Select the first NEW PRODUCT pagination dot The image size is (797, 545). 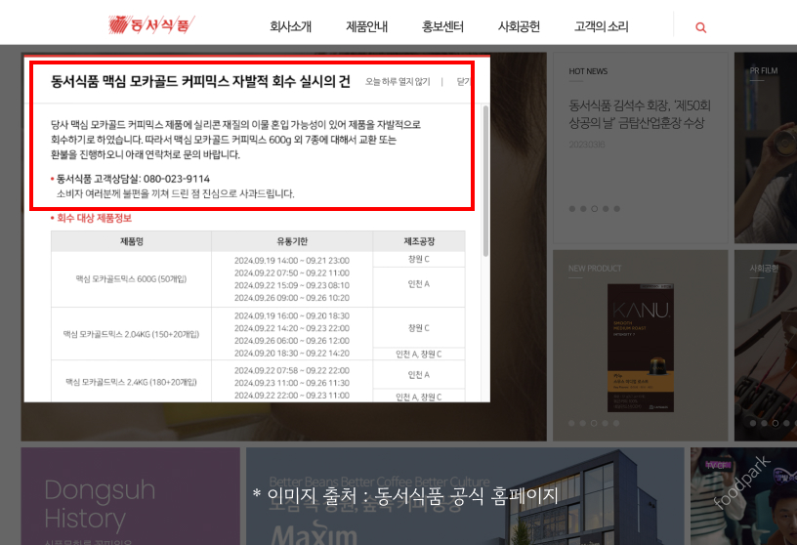(571, 423)
